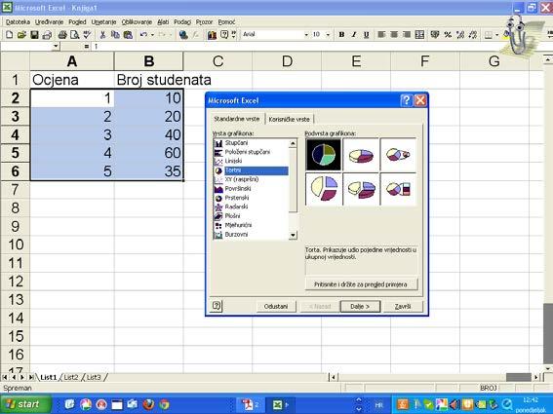Open the Borders dropdown arrow
The width and height of the screenshot is (553, 414).
click(497, 34)
